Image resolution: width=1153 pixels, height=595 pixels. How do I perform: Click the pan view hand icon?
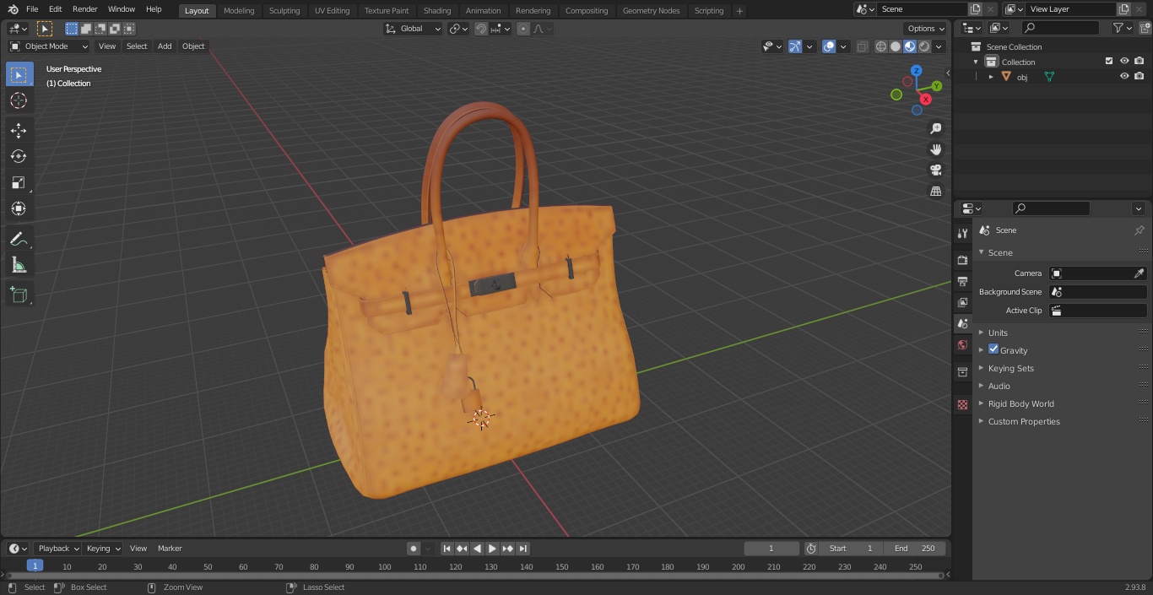point(935,149)
